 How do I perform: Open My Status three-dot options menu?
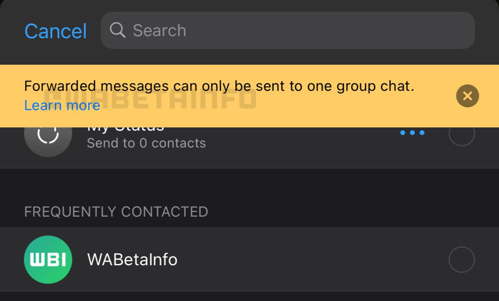pos(412,133)
